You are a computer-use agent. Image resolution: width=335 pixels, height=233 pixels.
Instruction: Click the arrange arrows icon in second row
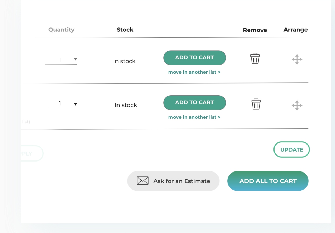tap(297, 105)
